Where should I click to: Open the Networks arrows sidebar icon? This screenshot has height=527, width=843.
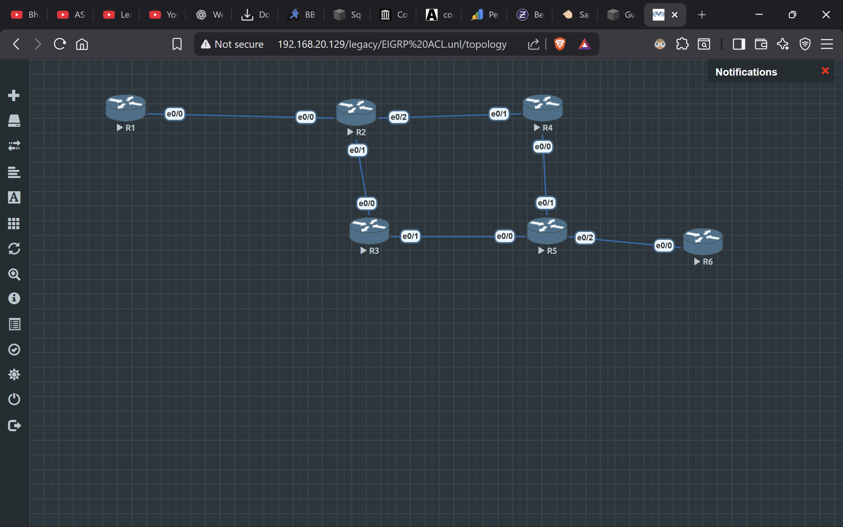[x=14, y=146]
